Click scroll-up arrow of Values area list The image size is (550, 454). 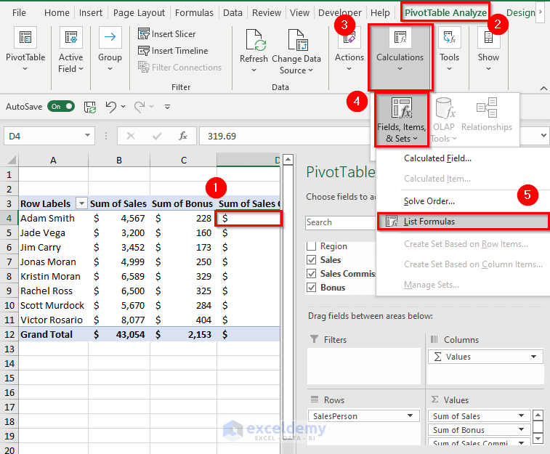538,416
